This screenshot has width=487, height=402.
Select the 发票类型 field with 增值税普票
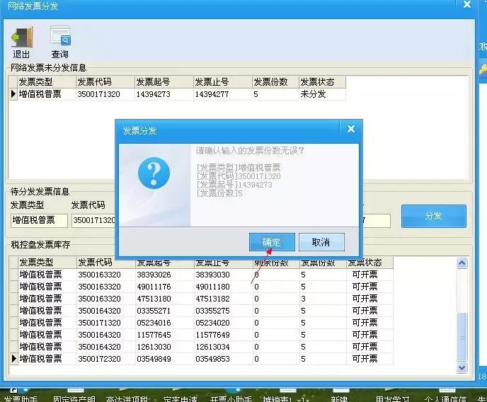coord(39,220)
